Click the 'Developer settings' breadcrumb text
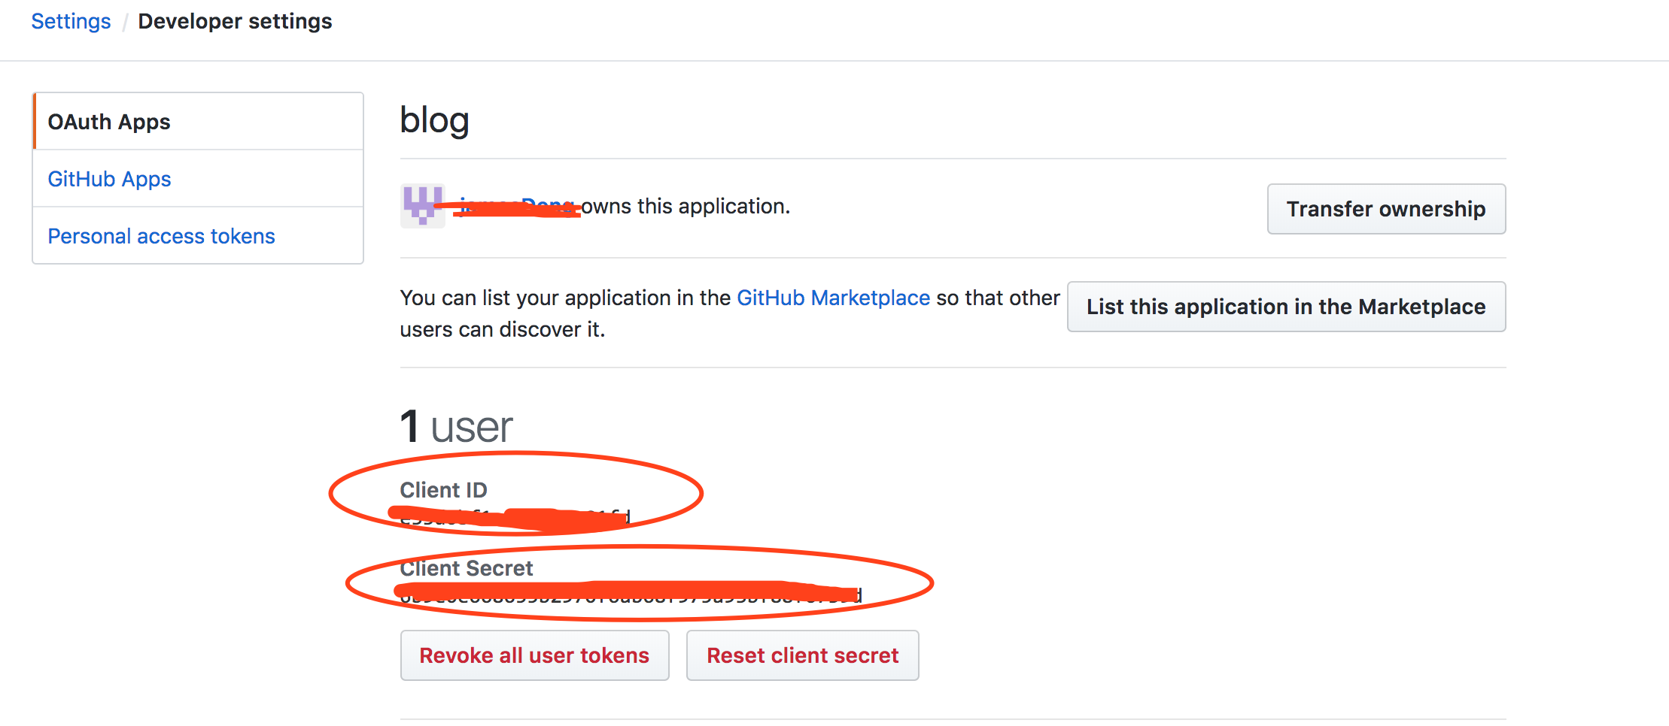Image resolution: width=1669 pixels, height=726 pixels. click(235, 21)
